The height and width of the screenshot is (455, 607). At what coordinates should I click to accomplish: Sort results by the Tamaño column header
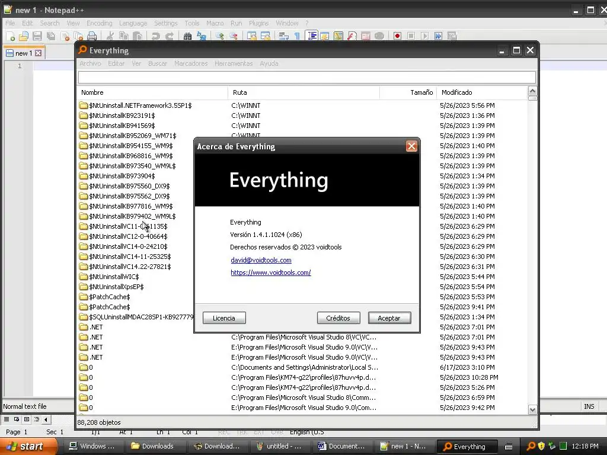(408, 92)
